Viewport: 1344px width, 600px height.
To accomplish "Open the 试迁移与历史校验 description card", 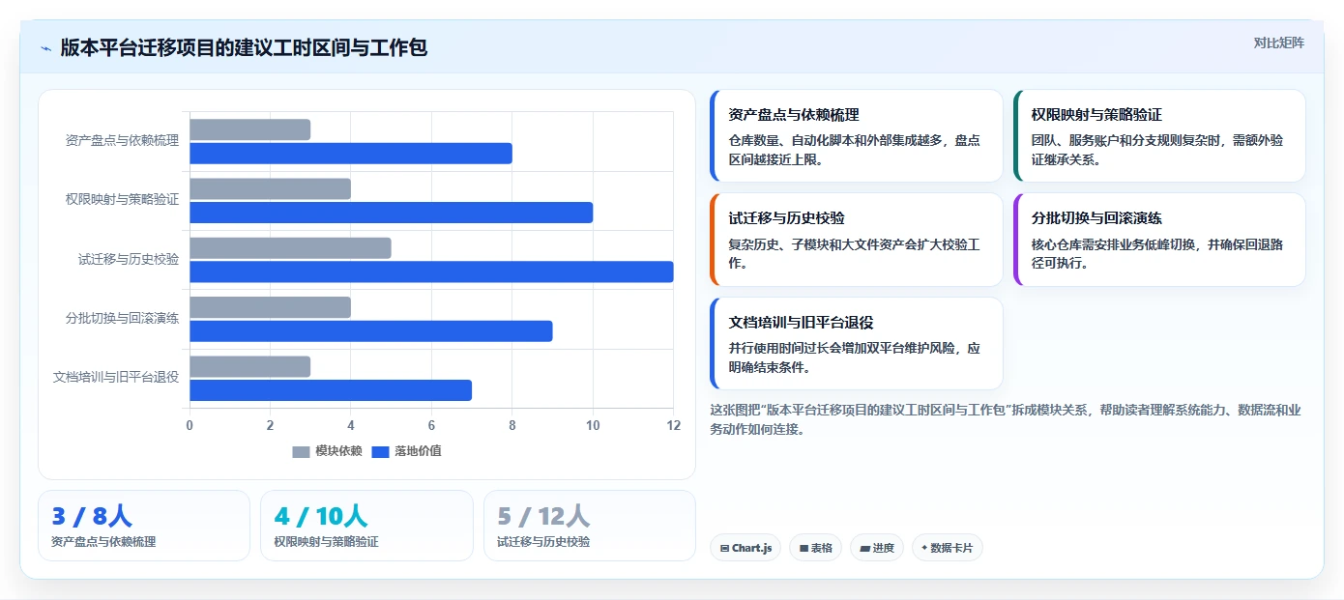I will 857,240.
